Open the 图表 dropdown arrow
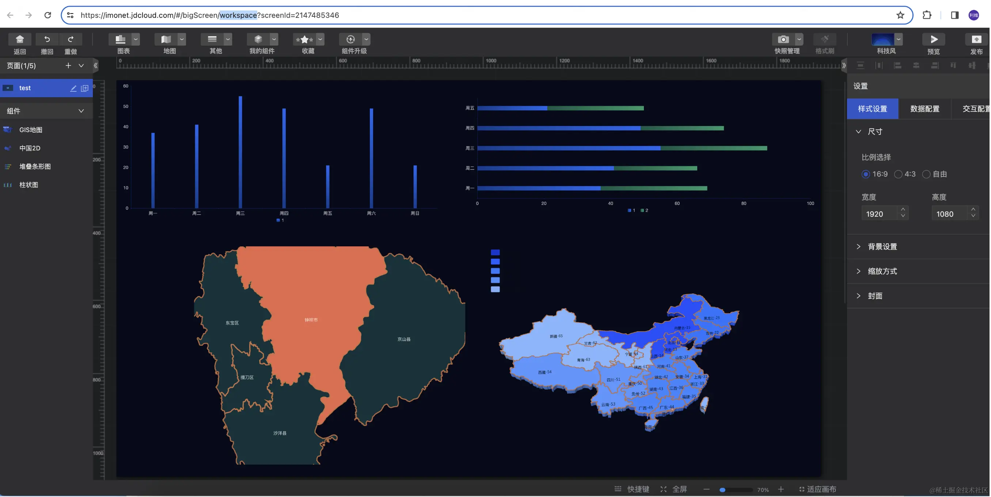This screenshot has height=497, width=991. click(136, 39)
